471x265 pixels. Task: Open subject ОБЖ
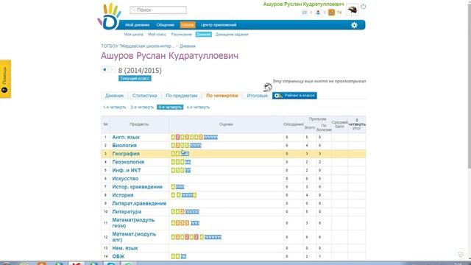(x=118, y=257)
